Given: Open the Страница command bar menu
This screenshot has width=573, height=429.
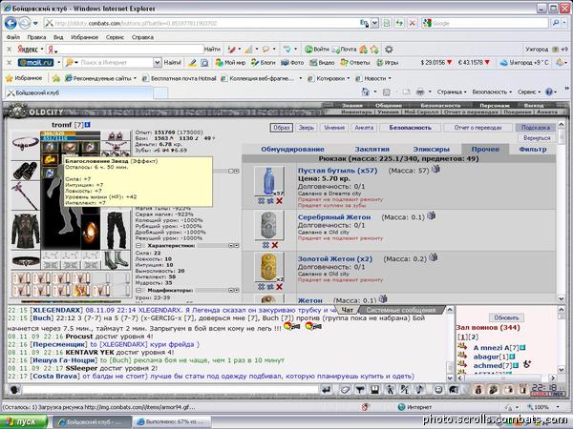Looking at the screenshot, I should point(452,92).
